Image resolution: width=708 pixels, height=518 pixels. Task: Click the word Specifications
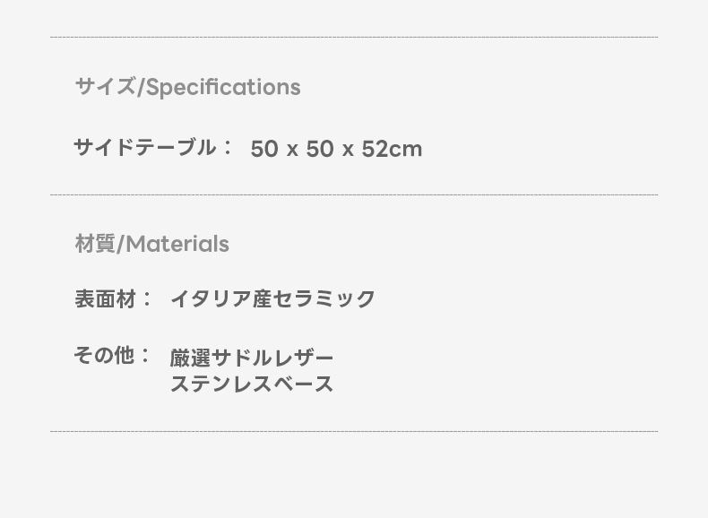[222, 87]
